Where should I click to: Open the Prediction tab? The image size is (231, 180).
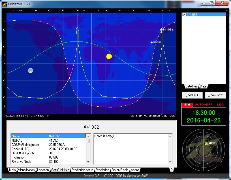[102, 170]
